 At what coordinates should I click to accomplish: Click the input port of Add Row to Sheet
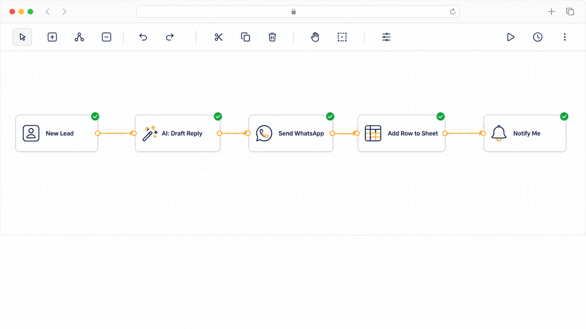coord(357,133)
